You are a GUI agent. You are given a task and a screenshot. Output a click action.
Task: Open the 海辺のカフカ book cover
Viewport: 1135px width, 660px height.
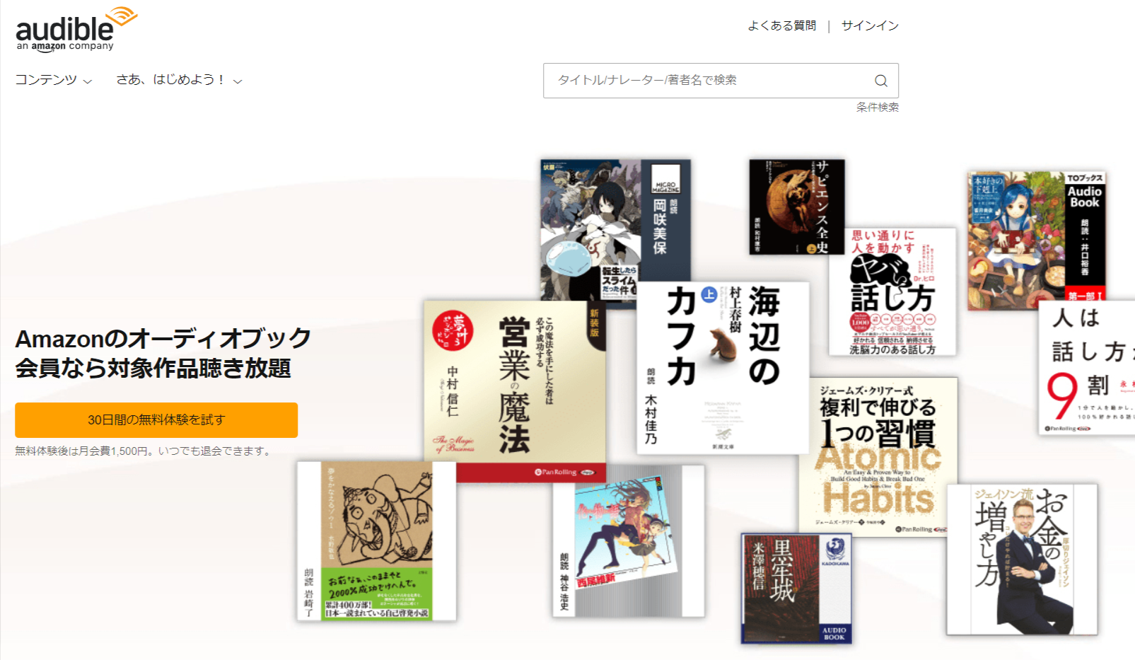coord(723,368)
